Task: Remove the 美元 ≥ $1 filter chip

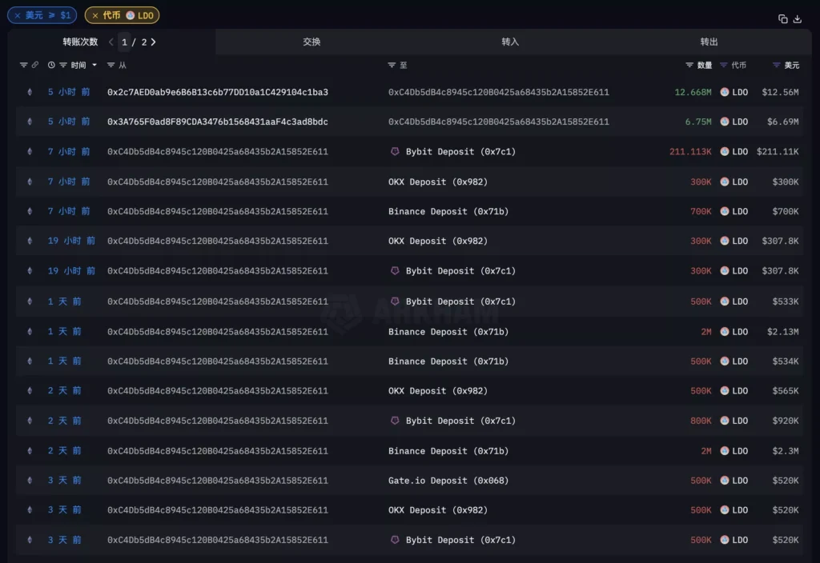Action: (x=18, y=16)
